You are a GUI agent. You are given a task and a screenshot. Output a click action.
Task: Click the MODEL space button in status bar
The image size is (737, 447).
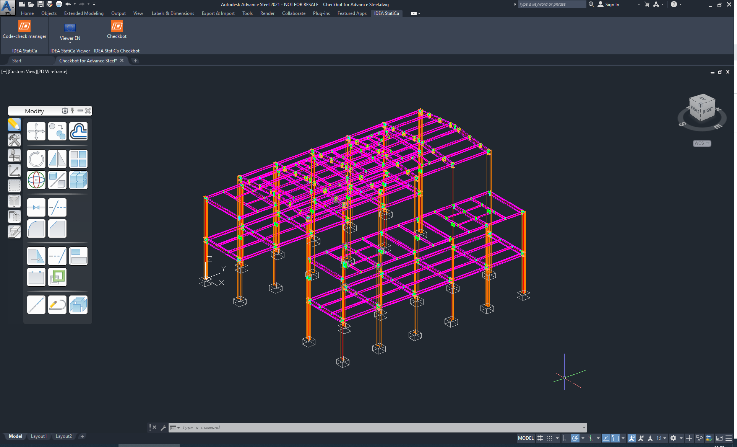[526, 438]
